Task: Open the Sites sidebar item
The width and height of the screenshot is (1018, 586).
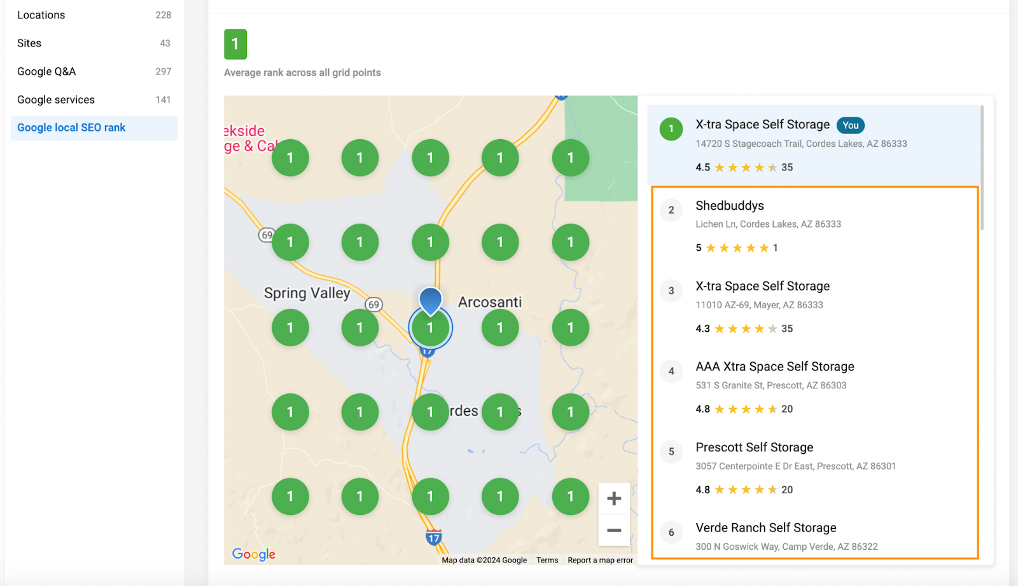Action: [x=94, y=43]
